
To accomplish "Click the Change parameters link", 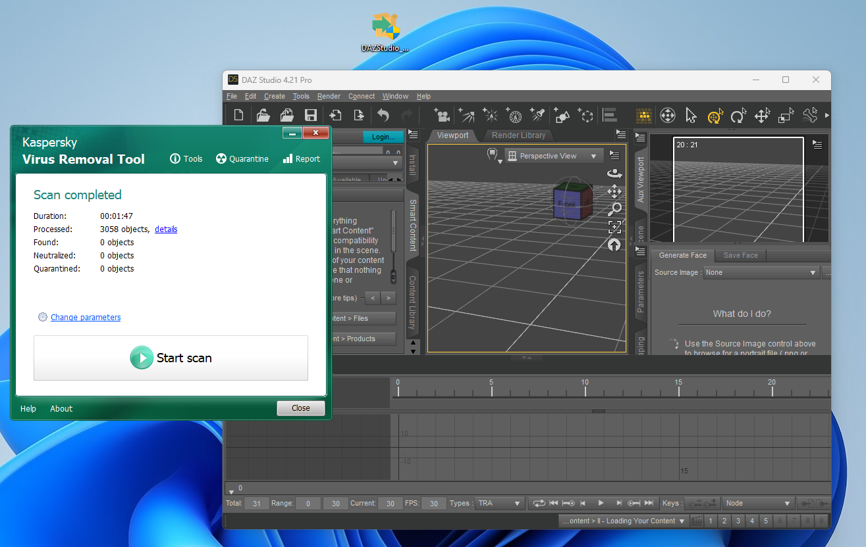I will 86,317.
